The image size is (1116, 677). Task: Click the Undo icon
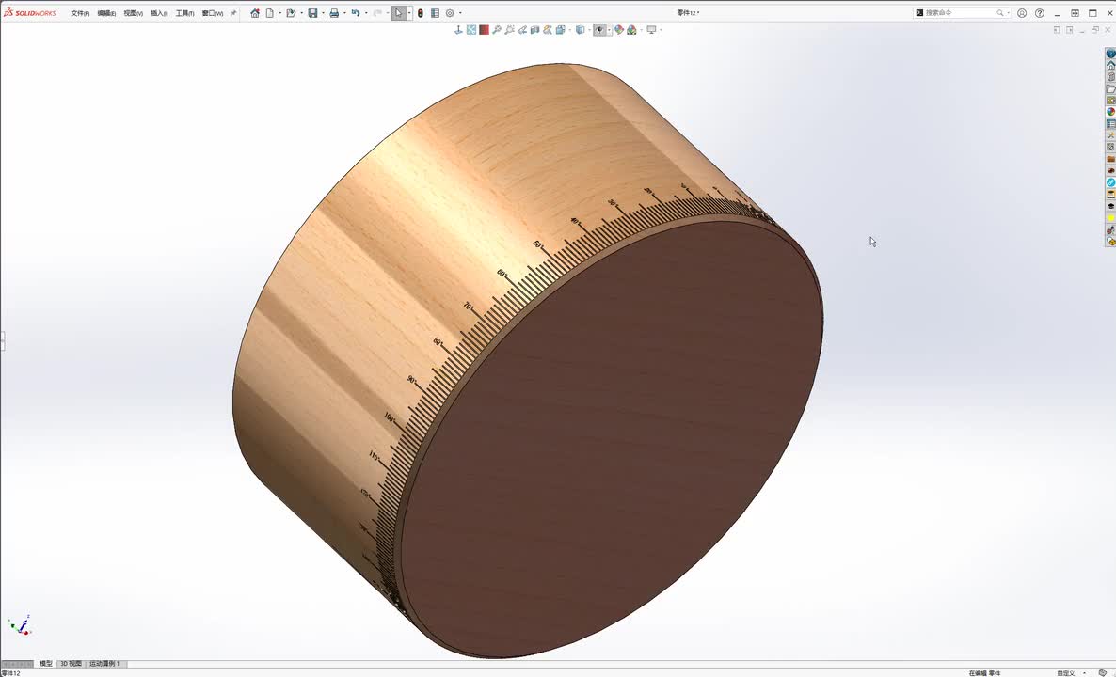click(355, 13)
